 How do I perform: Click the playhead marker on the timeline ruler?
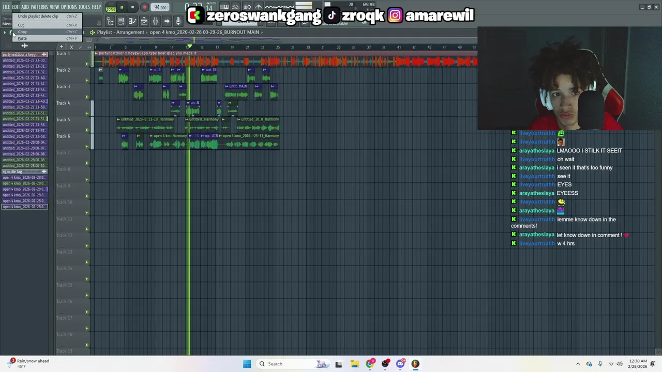click(189, 47)
